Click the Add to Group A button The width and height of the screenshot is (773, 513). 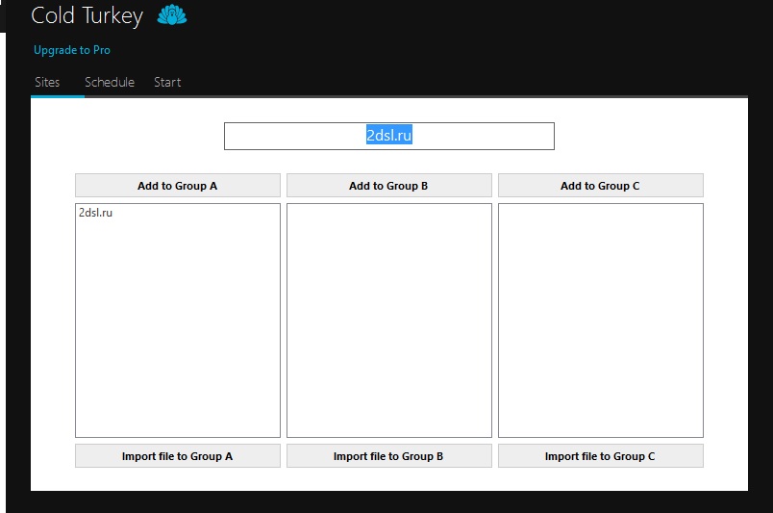(x=178, y=186)
